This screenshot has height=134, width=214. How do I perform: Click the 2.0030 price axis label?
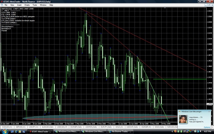tap(210, 50)
